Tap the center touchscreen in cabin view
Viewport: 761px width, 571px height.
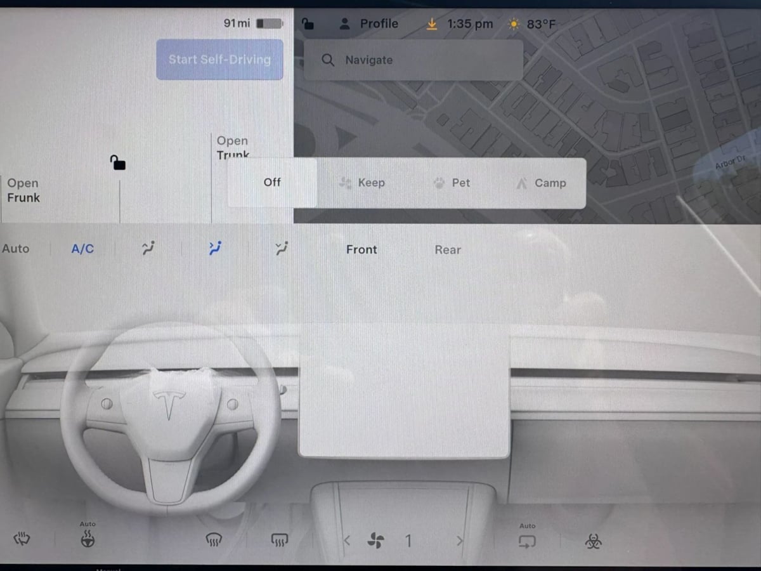tap(404, 391)
